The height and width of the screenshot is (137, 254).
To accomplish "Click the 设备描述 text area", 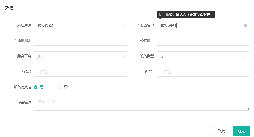I will [x=142, y=104].
